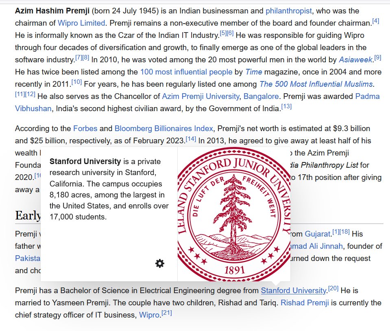This screenshot has width=390, height=331.
Task: Open the Bangalore link
Action: (x=261, y=96)
